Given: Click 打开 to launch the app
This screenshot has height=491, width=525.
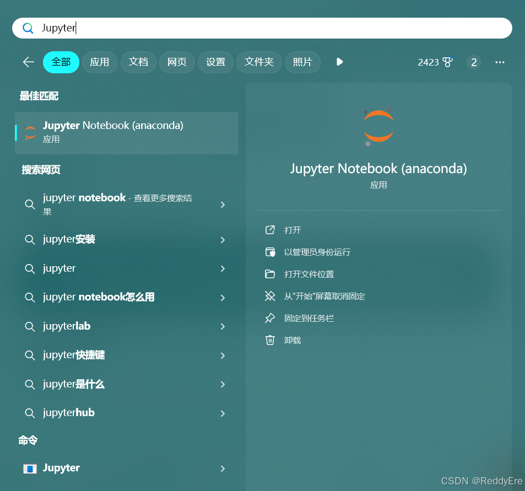Looking at the screenshot, I should [293, 230].
